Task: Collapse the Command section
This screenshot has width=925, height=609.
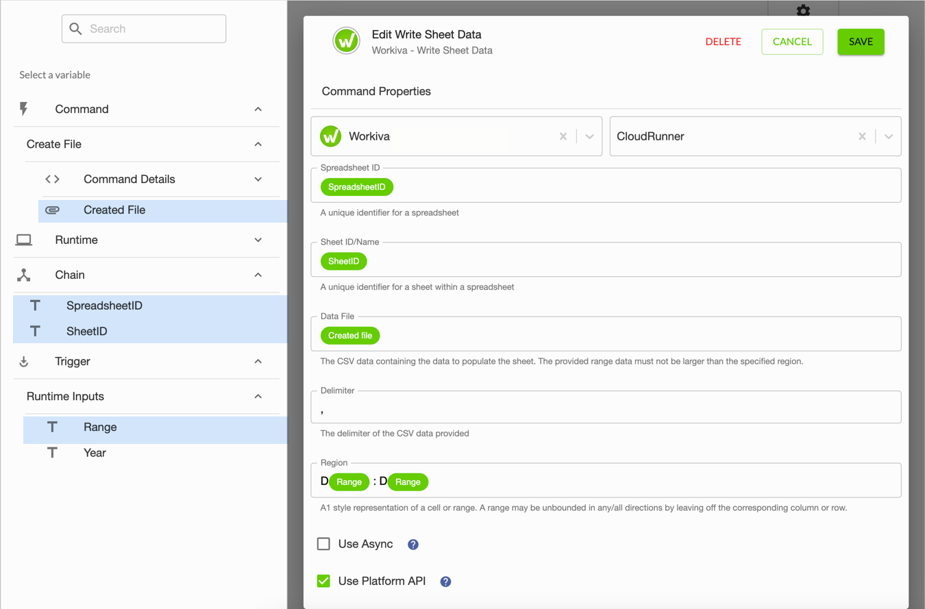Action: pos(258,109)
